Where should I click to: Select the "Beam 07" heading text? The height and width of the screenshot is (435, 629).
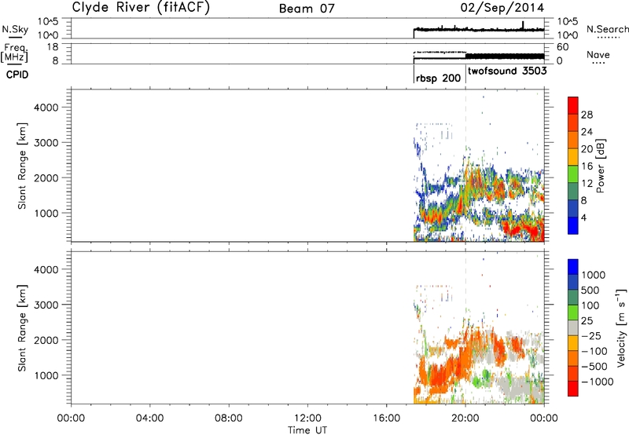307,9
